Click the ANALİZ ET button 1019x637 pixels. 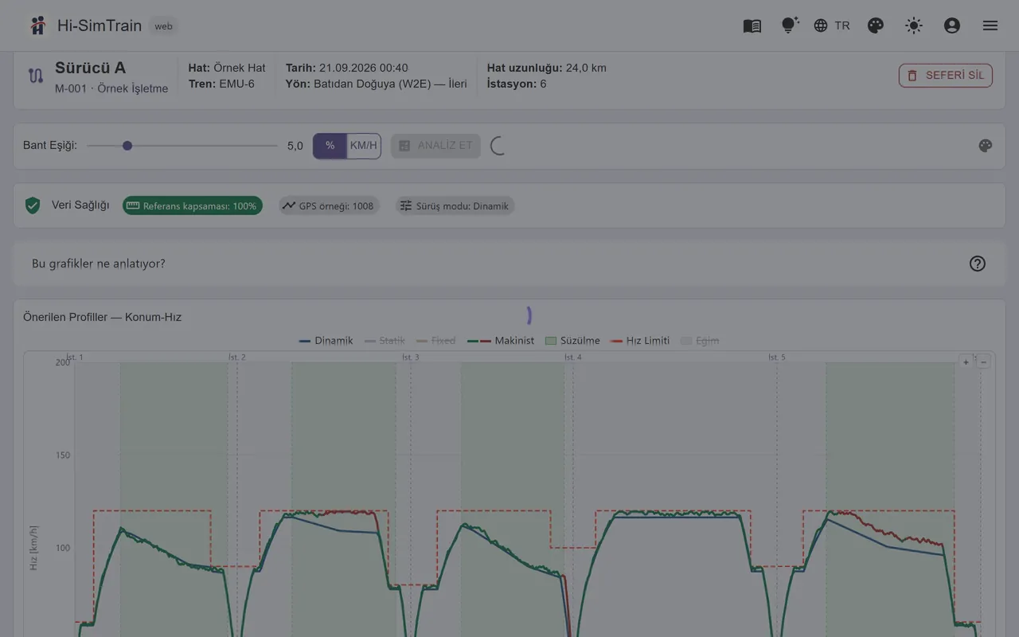tap(435, 146)
